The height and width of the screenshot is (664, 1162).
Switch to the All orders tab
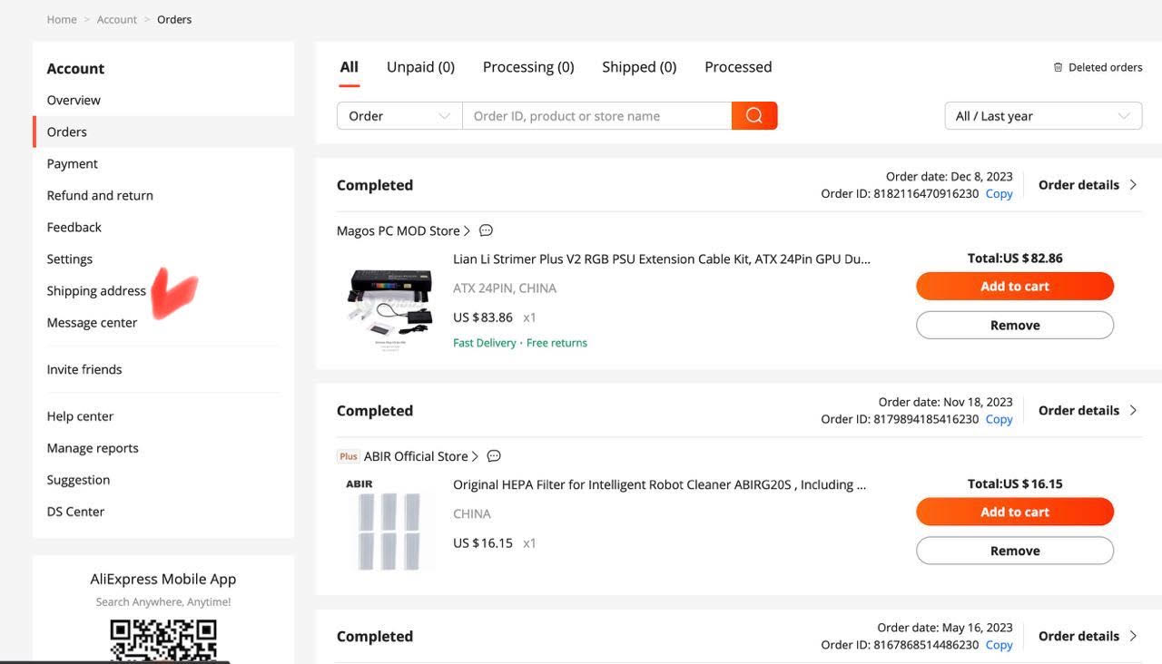tap(350, 67)
